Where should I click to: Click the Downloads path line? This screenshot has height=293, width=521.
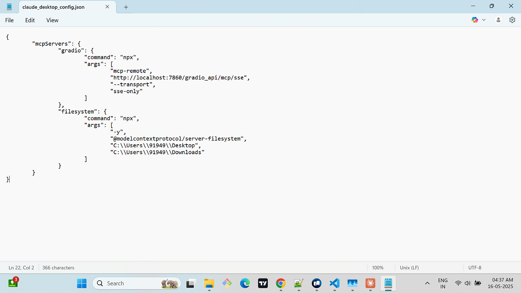[x=157, y=152]
